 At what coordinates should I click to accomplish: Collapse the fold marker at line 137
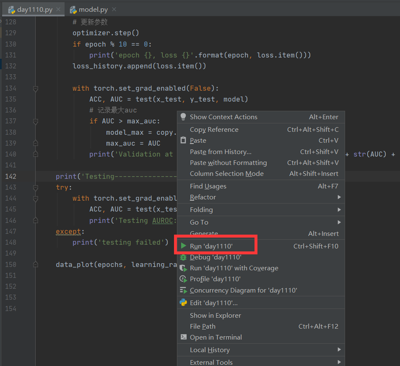tap(36, 122)
